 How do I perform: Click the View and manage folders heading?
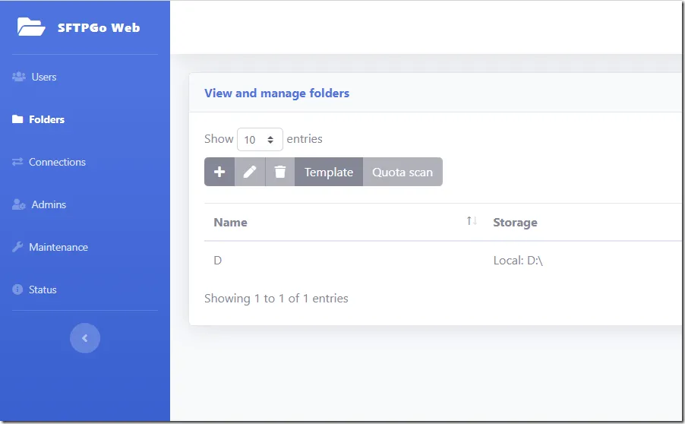276,93
